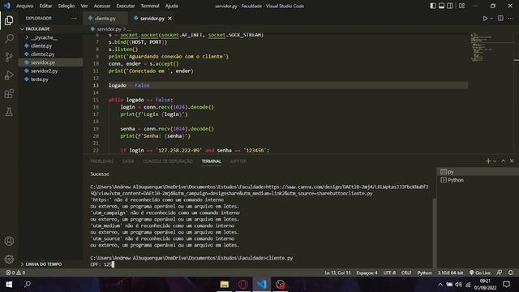Open Windows Start menu

[x=9, y=284]
